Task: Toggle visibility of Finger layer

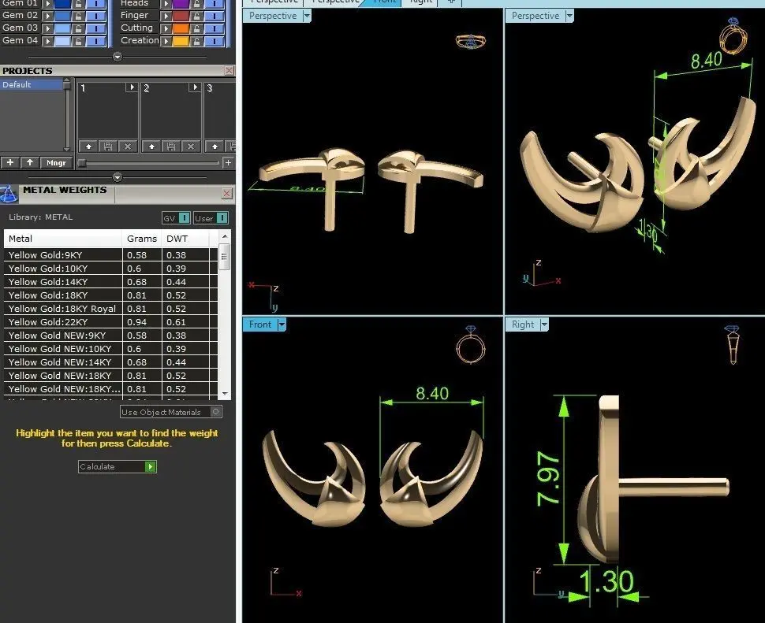Action: pyautogui.click(x=215, y=16)
